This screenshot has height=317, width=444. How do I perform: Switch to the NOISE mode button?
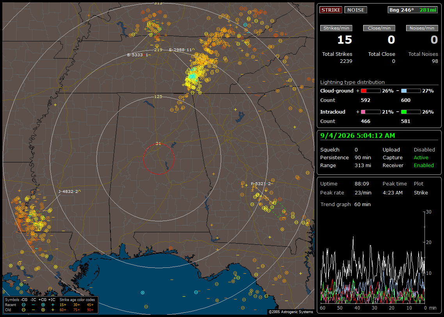(356, 10)
